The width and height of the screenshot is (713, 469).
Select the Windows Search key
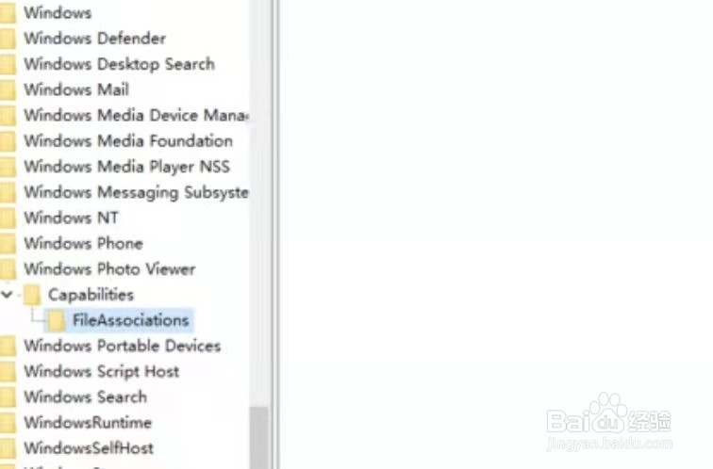click(x=86, y=397)
